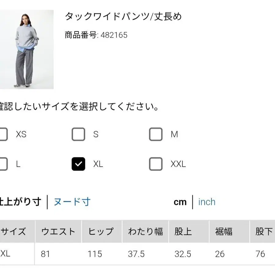Select the S size checkbox
The image size is (275, 275).
tap(79, 134)
